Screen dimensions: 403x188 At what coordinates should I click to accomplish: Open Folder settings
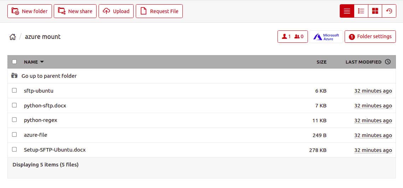coord(370,37)
